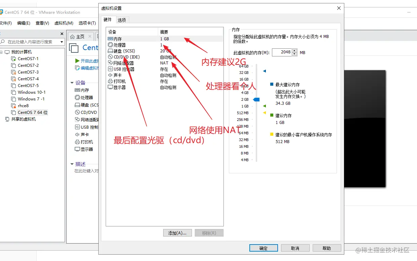Click 内存 icon in main window device summary
The height and width of the screenshot is (261, 417).
77,90
